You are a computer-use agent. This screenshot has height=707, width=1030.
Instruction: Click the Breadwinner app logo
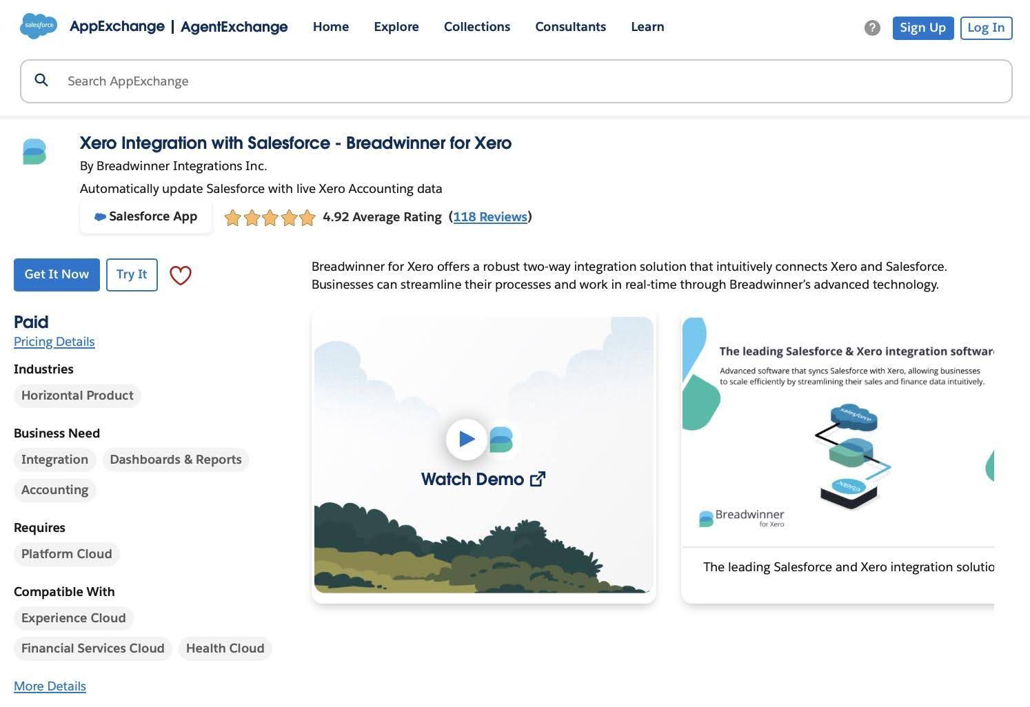[34, 152]
